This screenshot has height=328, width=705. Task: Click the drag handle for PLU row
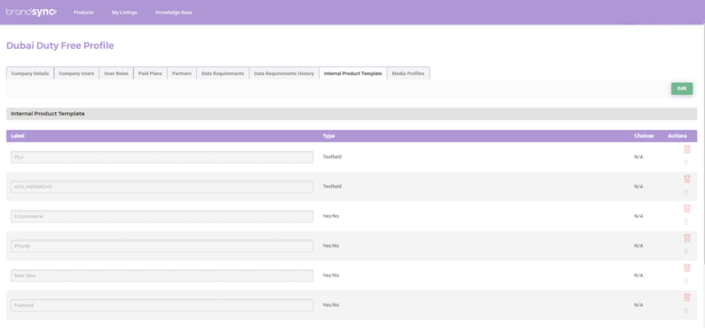[686, 163]
